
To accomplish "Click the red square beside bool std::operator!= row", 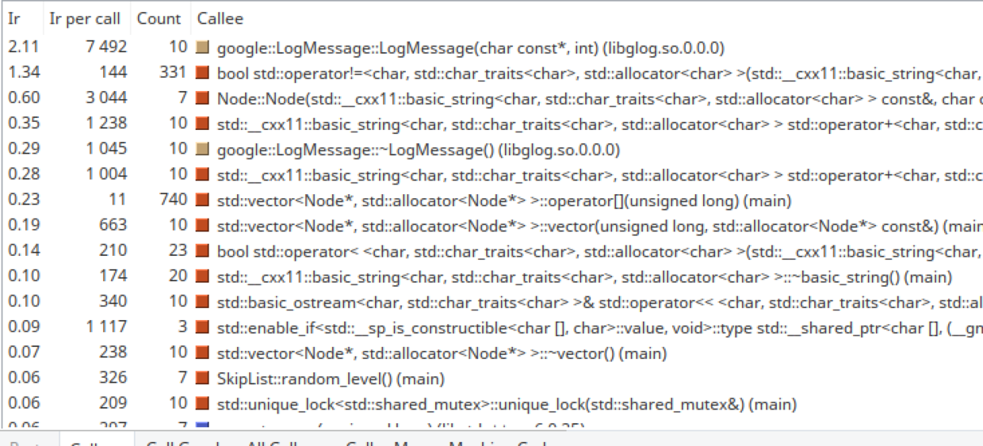I will [203, 73].
